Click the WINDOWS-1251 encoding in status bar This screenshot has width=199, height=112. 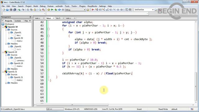tap(90, 109)
